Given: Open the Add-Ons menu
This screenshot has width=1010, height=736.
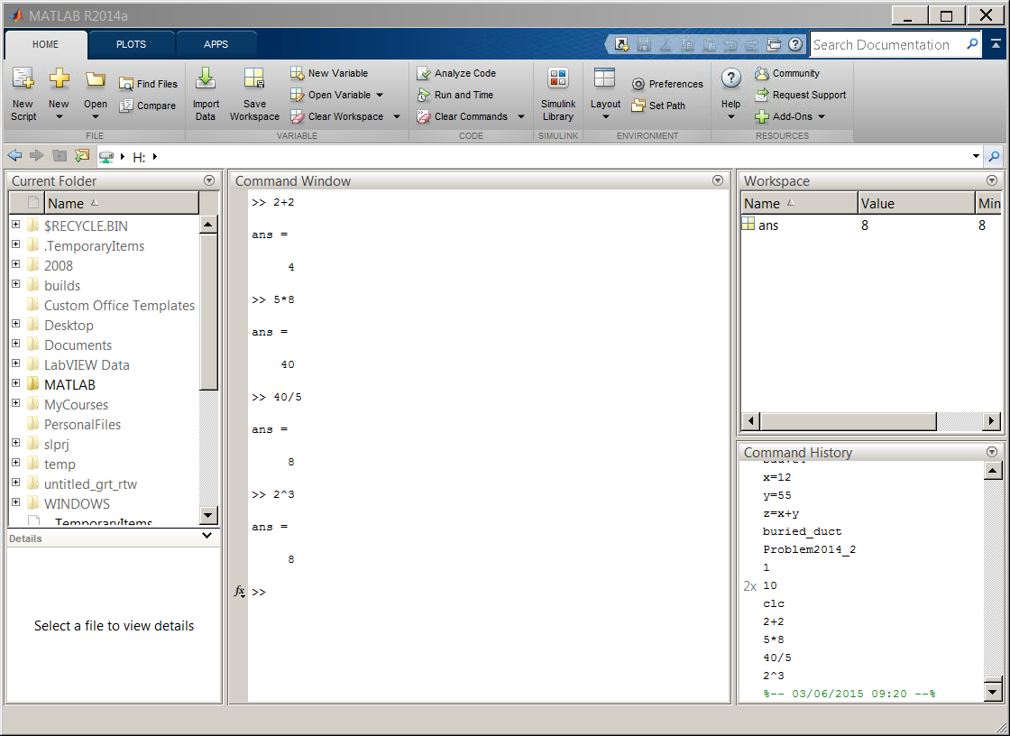Looking at the screenshot, I should click(x=790, y=116).
